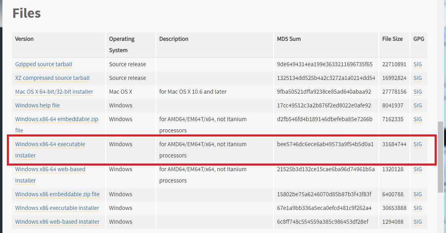Open the Windows x86 embeddable zip file link
This screenshot has width=446, height=233.
[x=57, y=194]
